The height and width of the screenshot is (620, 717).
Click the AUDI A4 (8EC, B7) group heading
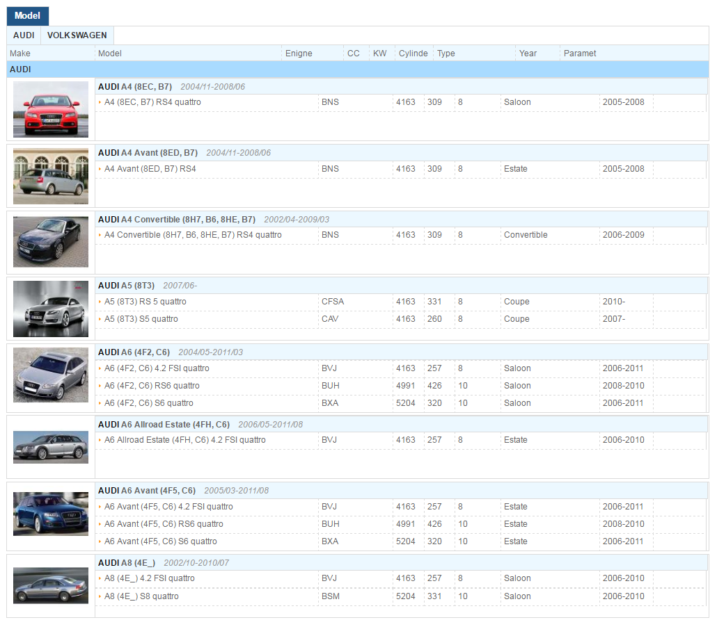pyautogui.click(x=135, y=87)
